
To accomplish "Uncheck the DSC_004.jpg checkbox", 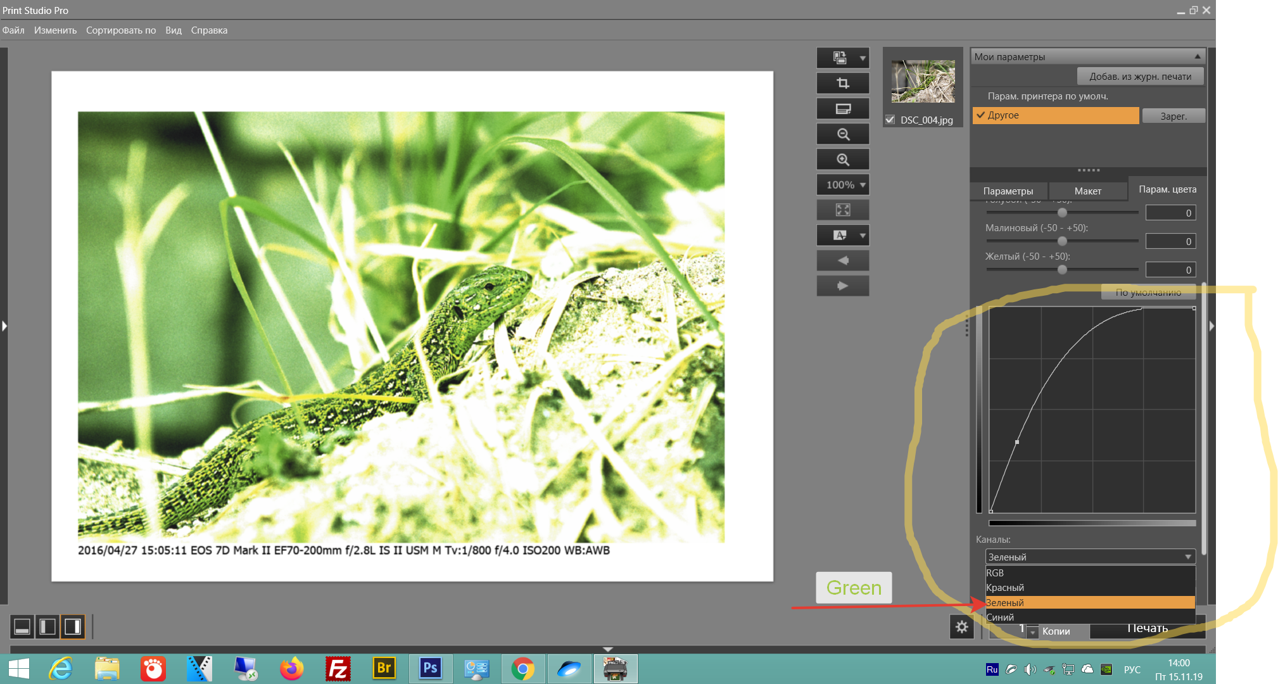I will click(x=890, y=120).
